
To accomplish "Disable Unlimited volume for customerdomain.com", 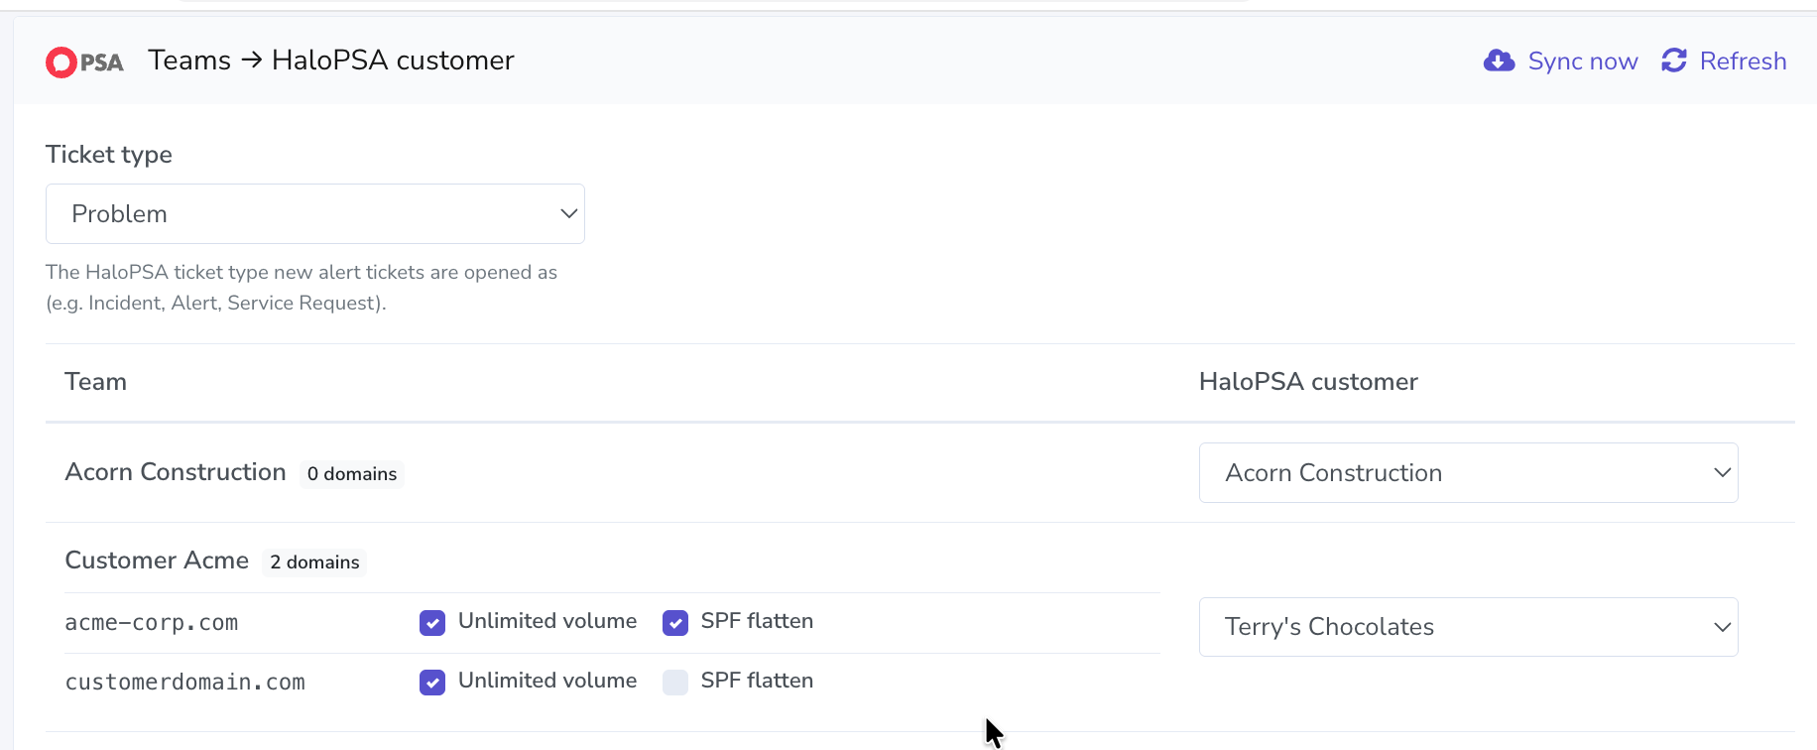I will (x=432, y=683).
